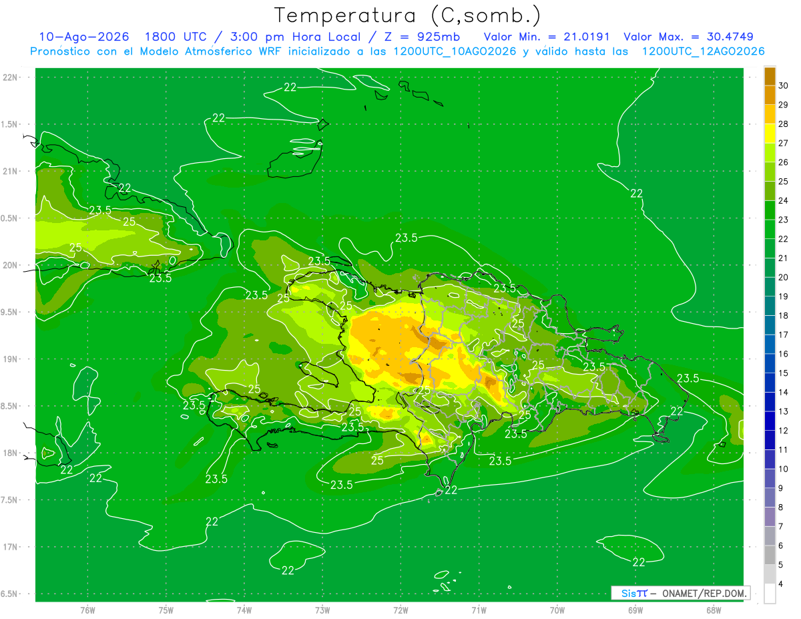Click the 'ONAMET/REP.DOM.' credit box
Image resolution: width=801 pixels, height=619 pixels.
tap(680, 593)
